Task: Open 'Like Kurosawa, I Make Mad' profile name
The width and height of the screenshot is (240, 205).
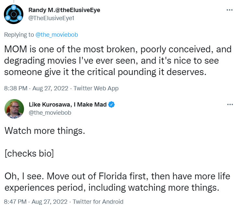Action: click(68, 104)
